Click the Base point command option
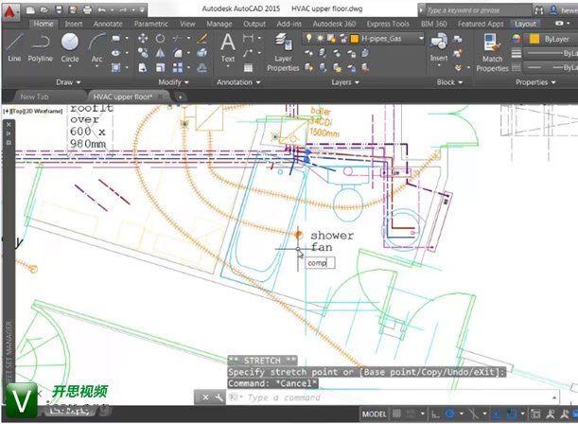The width and height of the screenshot is (578, 424). [390, 372]
